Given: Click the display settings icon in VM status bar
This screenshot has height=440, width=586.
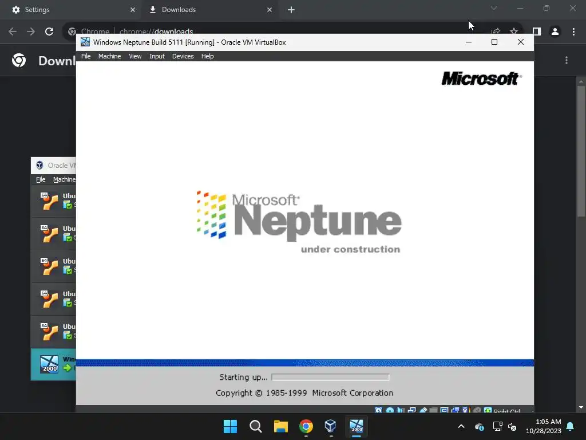Looking at the screenshot, I should point(444,410).
